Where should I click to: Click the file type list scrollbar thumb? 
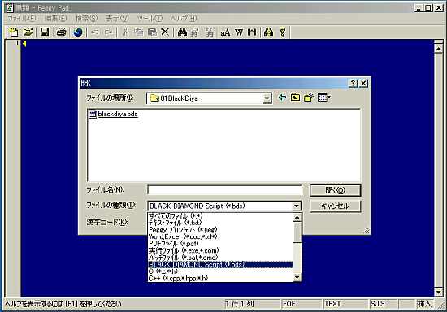pos(297,232)
